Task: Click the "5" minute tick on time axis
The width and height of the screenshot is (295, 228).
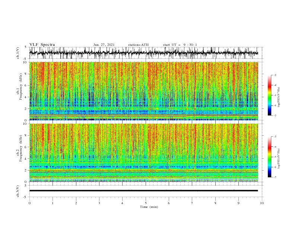Action: click(146, 203)
